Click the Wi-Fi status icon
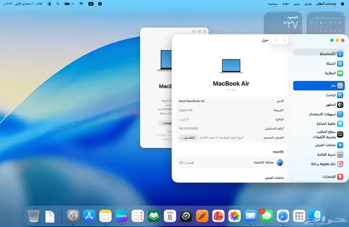 (81, 4)
